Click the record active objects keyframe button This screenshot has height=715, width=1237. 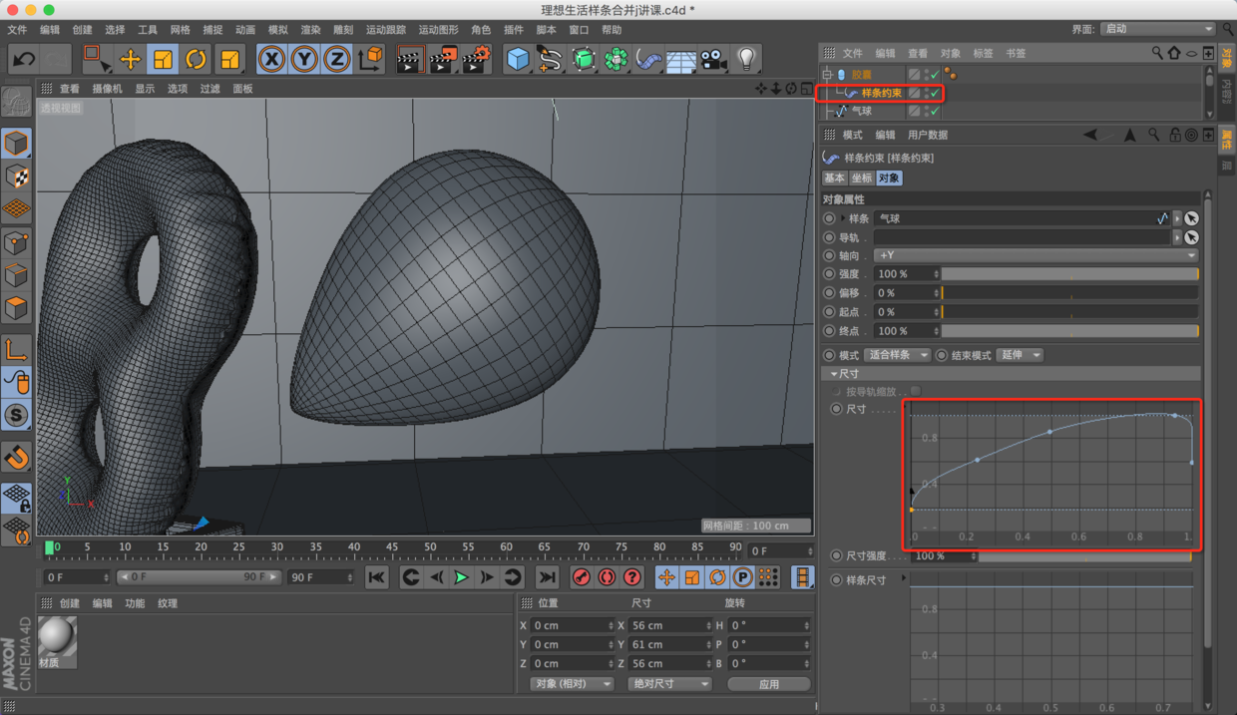582,577
